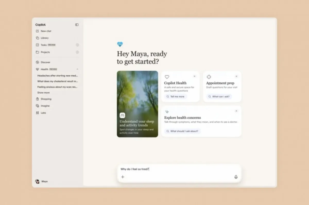Click the Appointment prep card title
309x205 pixels.
[x=220, y=83]
